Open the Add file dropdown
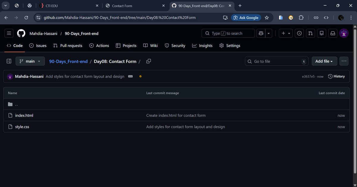This screenshot has width=357, height=187. pyautogui.click(x=324, y=61)
